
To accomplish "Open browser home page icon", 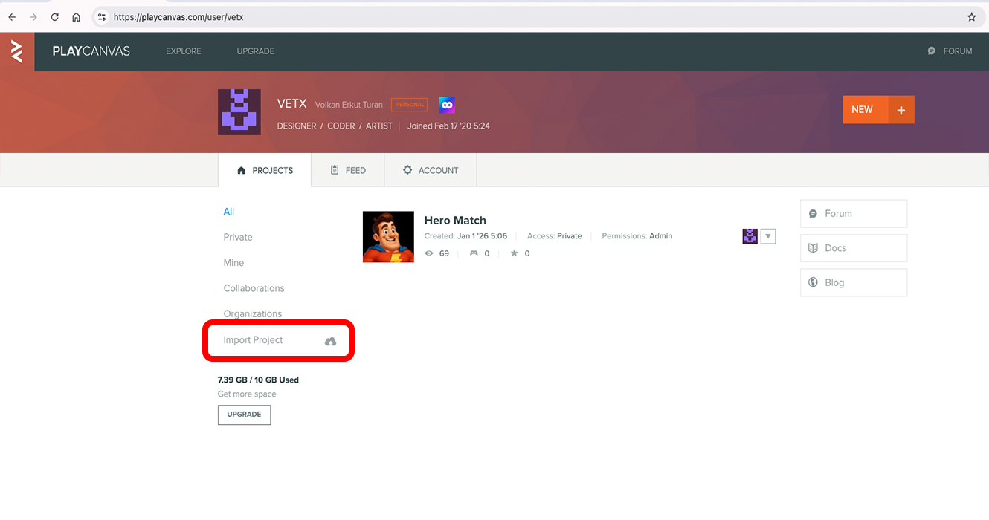I will coord(76,16).
